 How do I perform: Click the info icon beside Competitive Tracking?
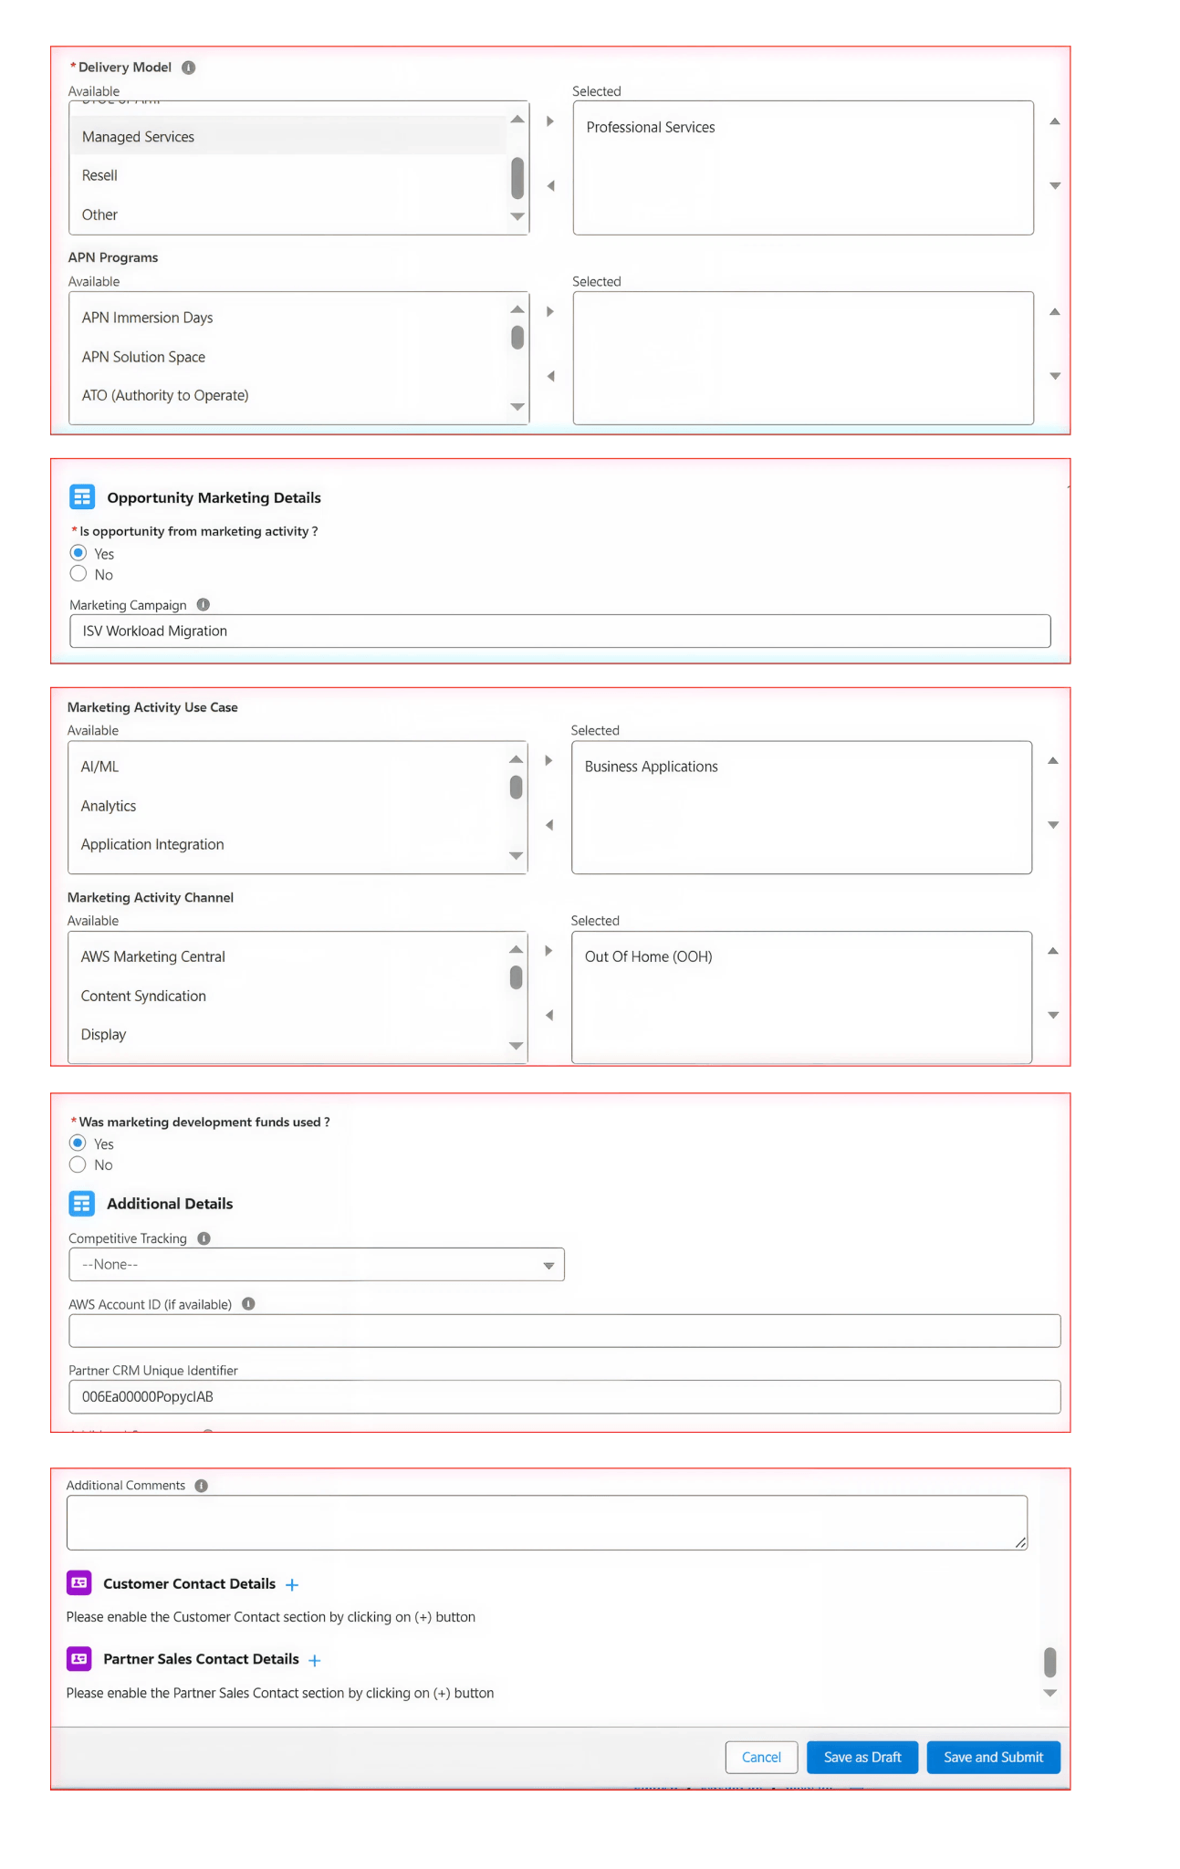pyautogui.click(x=203, y=1237)
